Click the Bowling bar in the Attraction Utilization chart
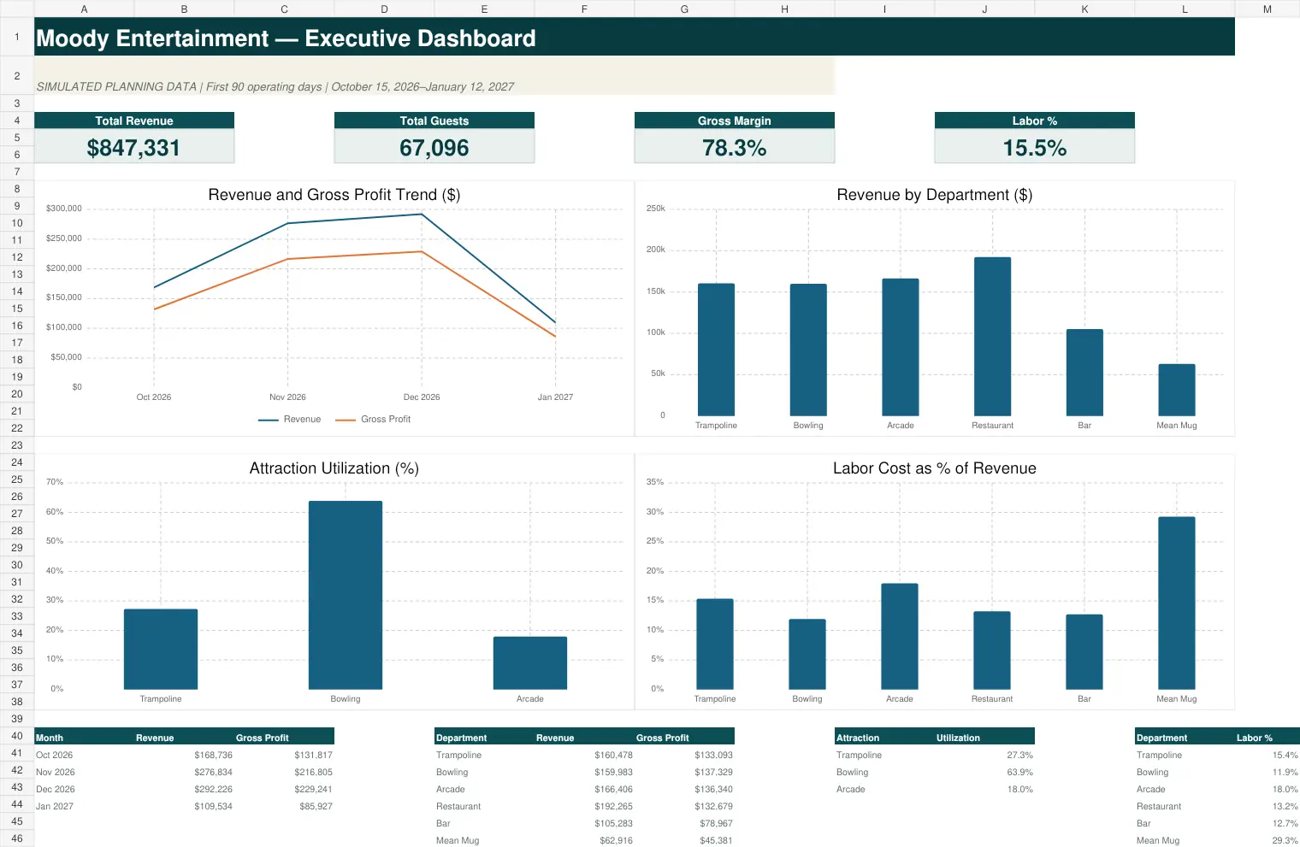This screenshot has height=847, width=1300. tap(346, 595)
